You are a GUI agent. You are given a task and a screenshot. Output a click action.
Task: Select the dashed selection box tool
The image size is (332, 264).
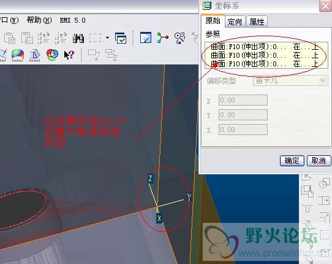tap(95, 39)
